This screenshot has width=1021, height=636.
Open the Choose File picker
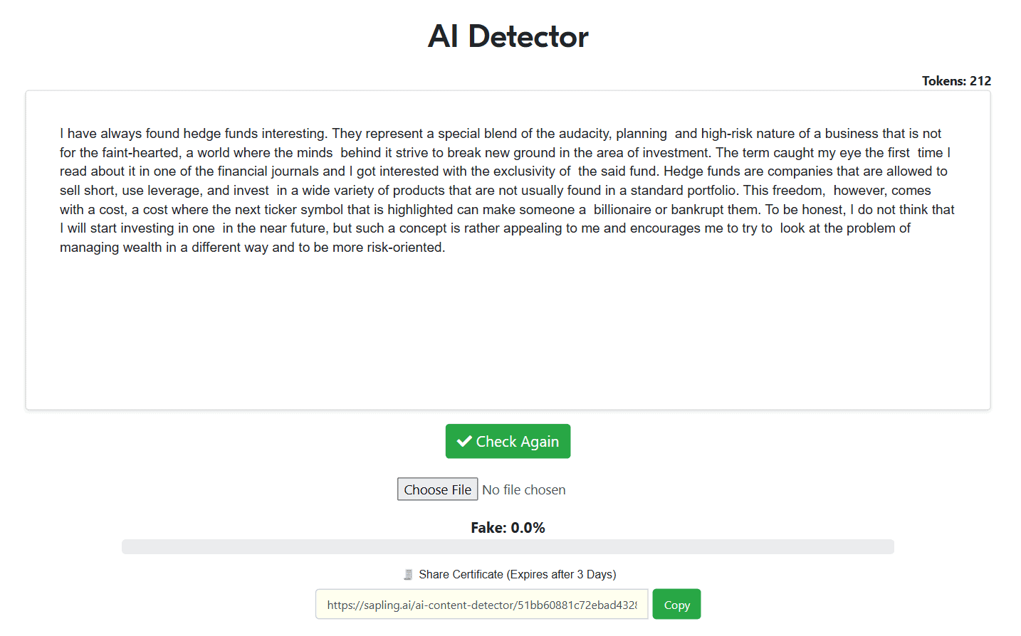click(x=437, y=489)
